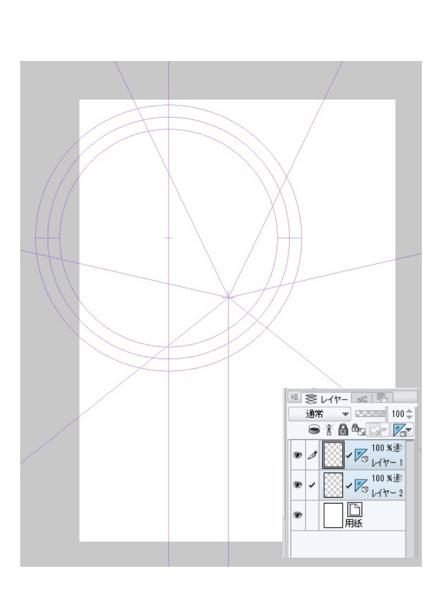
Task: Hide the レイヤー 1 layer visibility eye
Action: pos(297,455)
